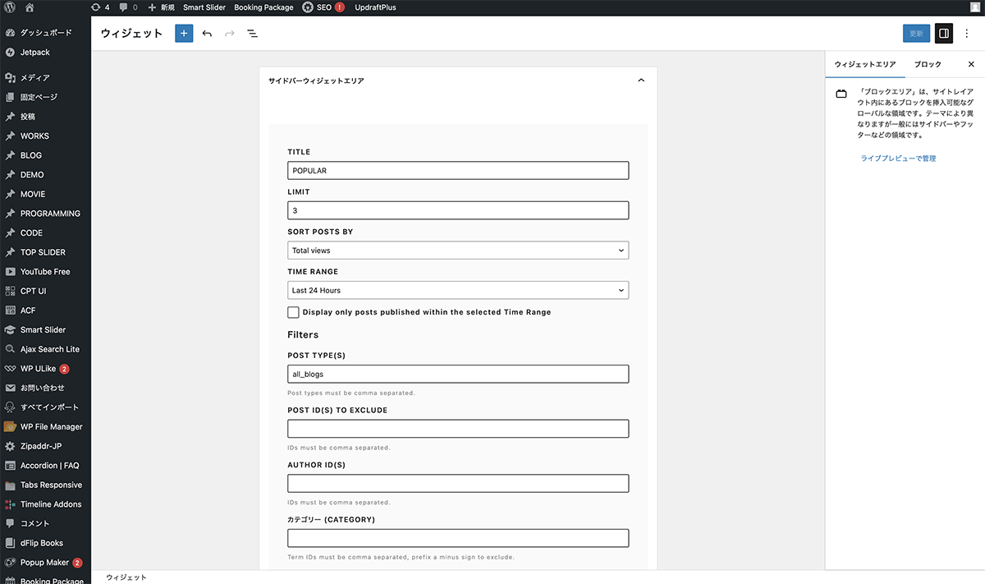Viewport: 985px width, 584px height.
Task: Open the options three-dot menu
Action: (x=967, y=34)
